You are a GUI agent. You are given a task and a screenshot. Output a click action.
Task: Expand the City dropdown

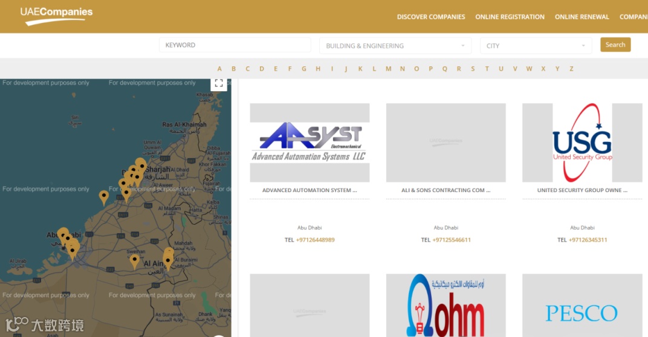[x=536, y=46]
